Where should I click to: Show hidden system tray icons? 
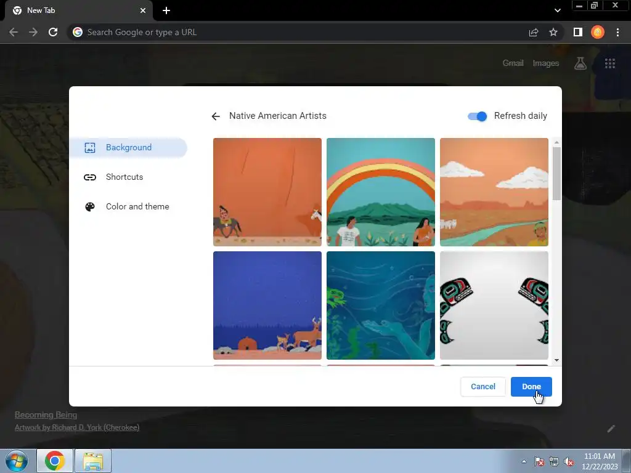point(524,461)
